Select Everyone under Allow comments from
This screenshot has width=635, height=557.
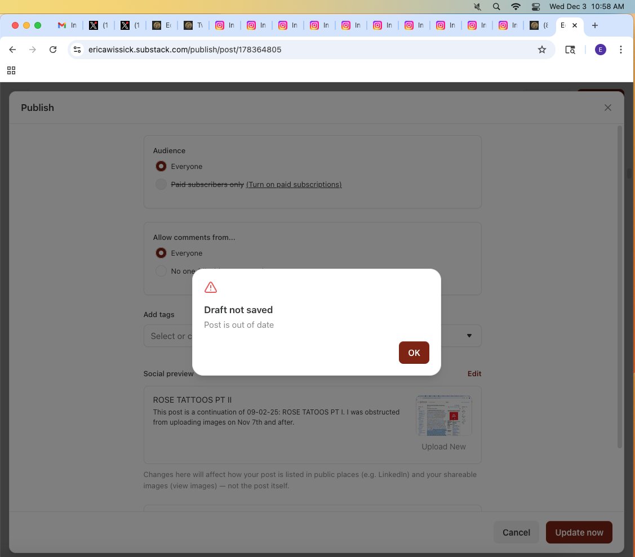[161, 253]
